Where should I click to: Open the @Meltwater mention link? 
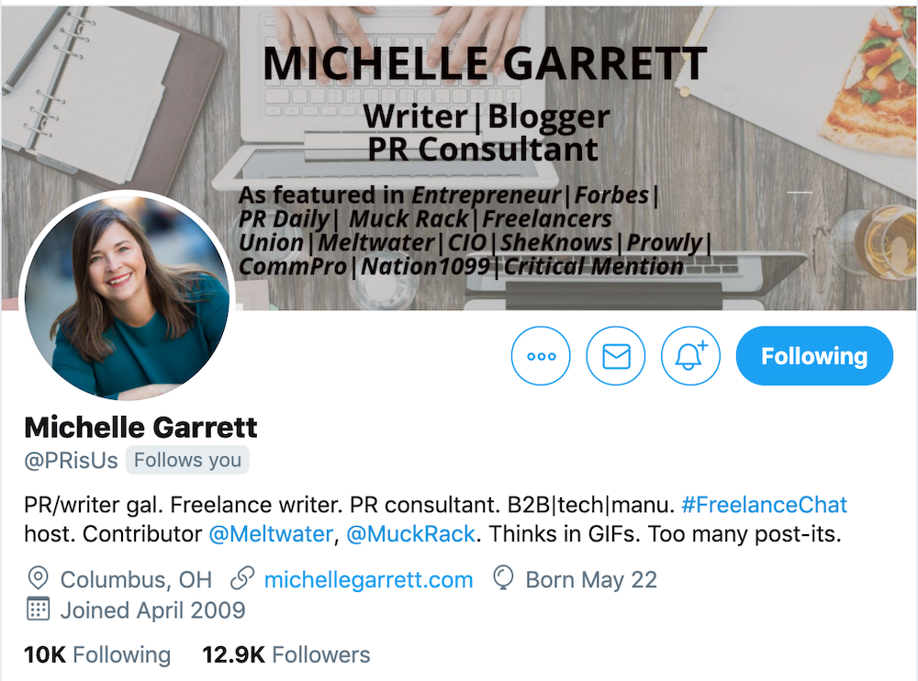[271, 534]
